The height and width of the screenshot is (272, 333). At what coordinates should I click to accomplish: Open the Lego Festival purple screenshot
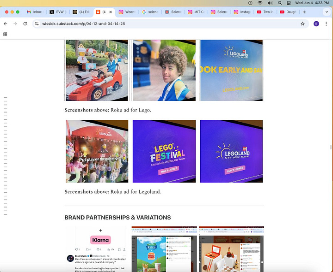[164, 151]
